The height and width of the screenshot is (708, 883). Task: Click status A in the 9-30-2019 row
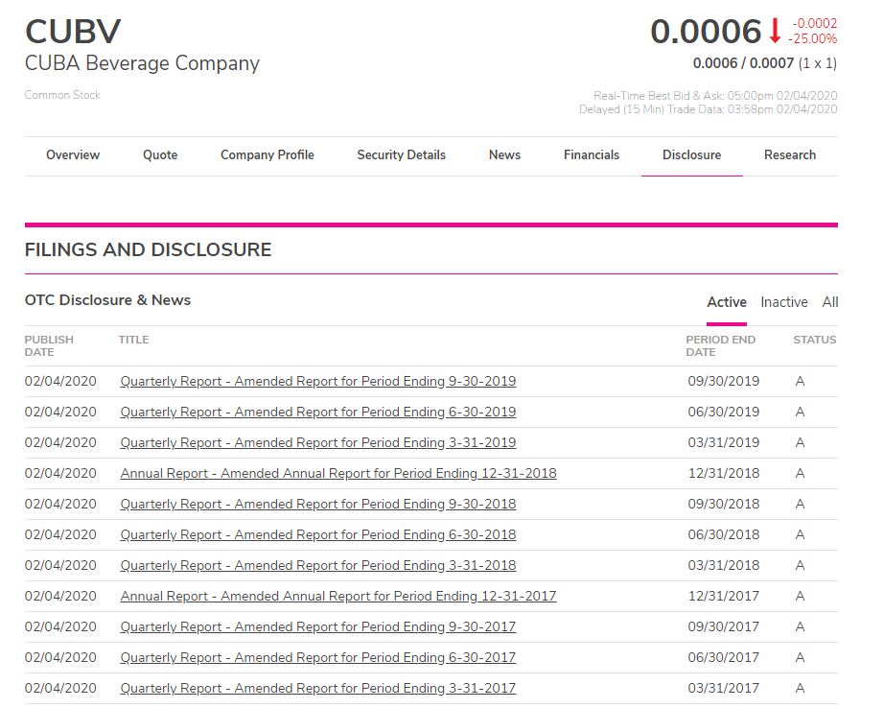pos(800,381)
